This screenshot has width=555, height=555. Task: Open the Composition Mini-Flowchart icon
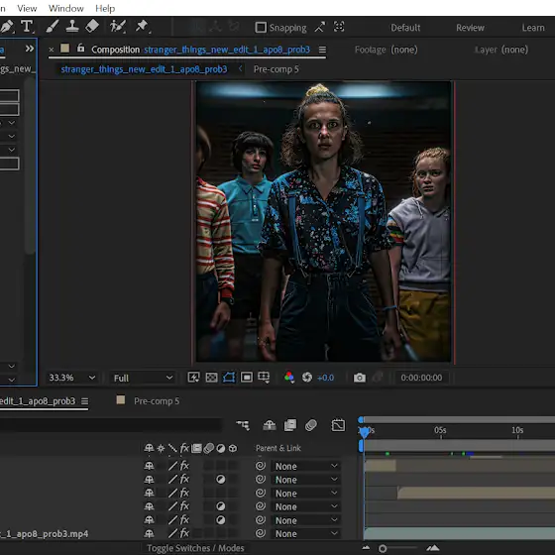click(243, 425)
